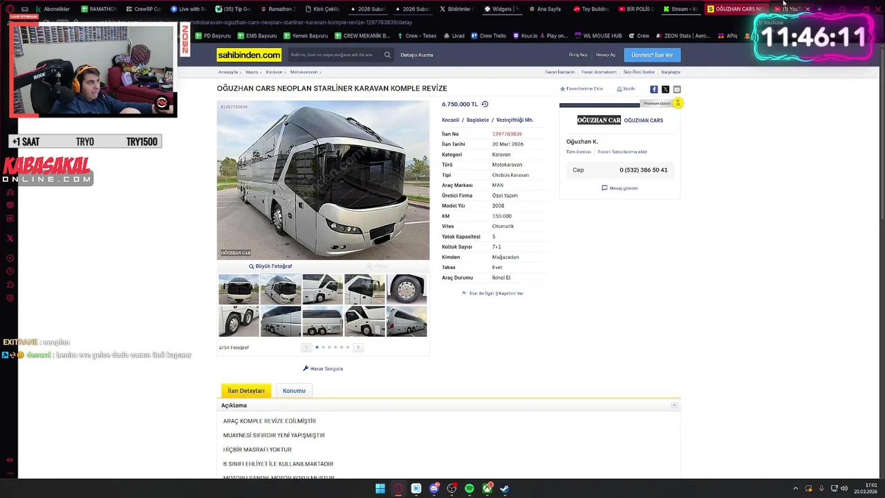Click volume icon in system tray
This screenshot has height=498, width=885.
pyautogui.click(x=844, y=488)
